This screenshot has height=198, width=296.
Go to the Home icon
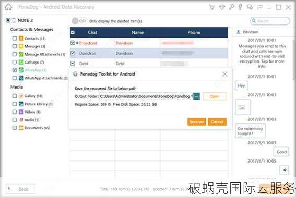[x=8, y=7]
